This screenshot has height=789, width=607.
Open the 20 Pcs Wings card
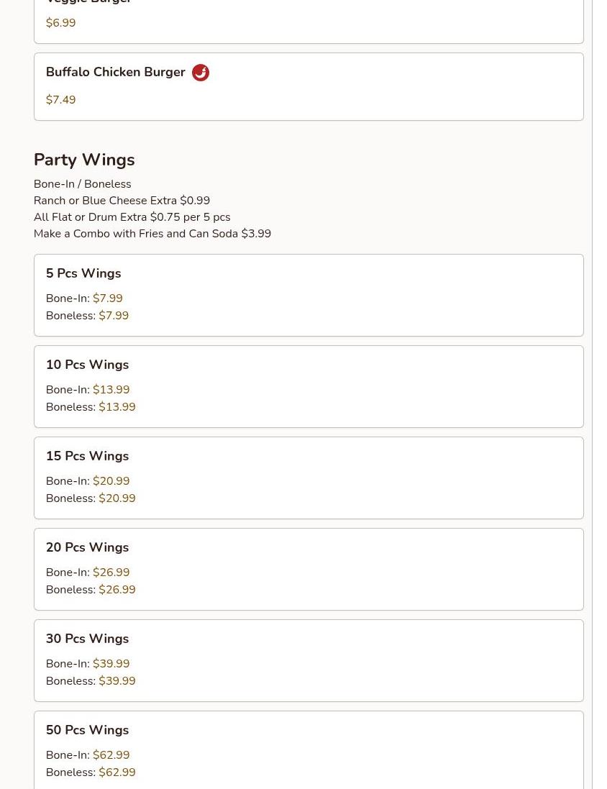(309, 569)
